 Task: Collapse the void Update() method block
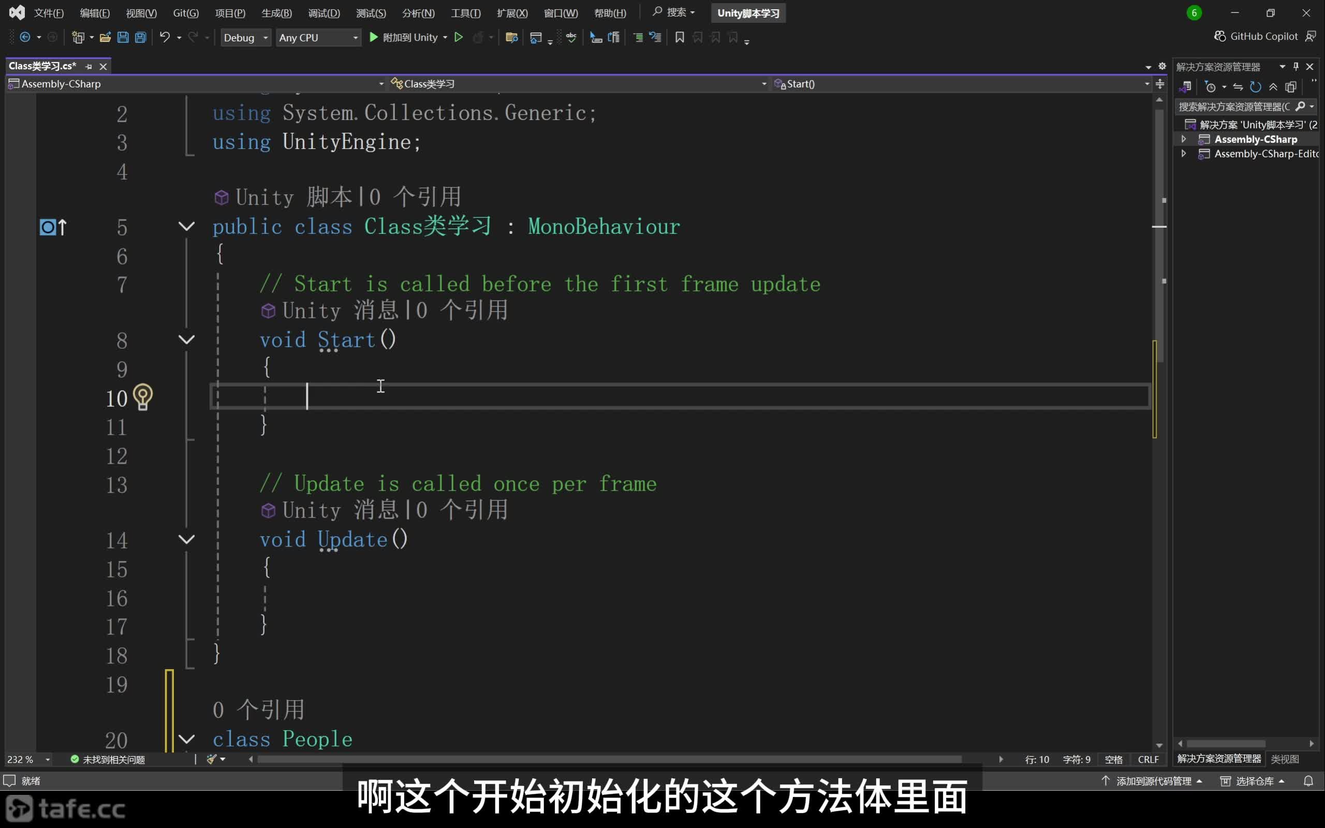tap(187, 539)
